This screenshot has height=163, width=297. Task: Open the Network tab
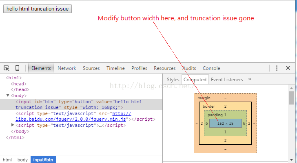tap(66, 68)
